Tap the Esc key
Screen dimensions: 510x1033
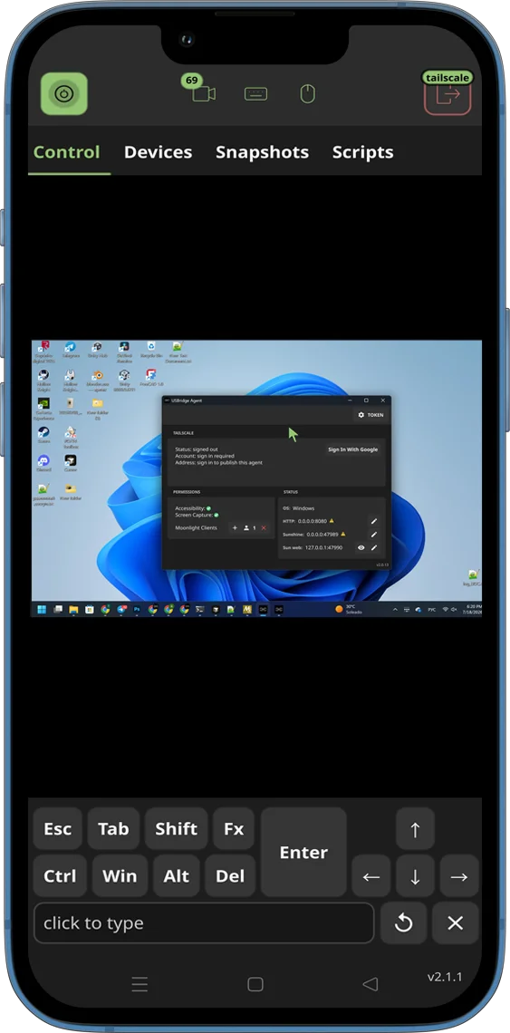coord(57,829)
